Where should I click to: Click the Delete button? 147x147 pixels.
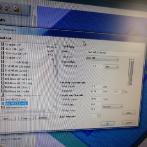43,118
